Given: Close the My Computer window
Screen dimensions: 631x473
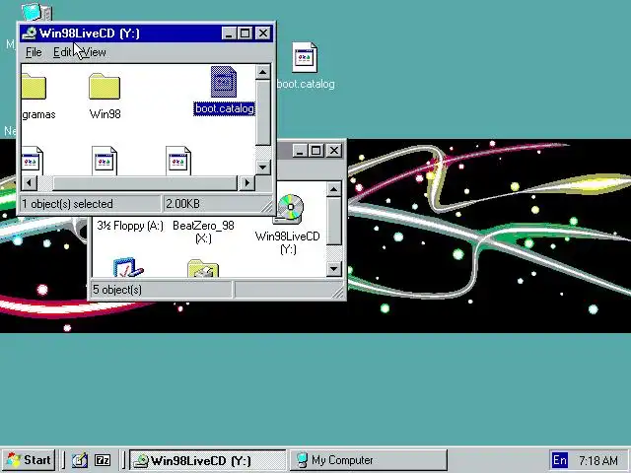Looking at the screenshot, I should [x=334, y=151].
